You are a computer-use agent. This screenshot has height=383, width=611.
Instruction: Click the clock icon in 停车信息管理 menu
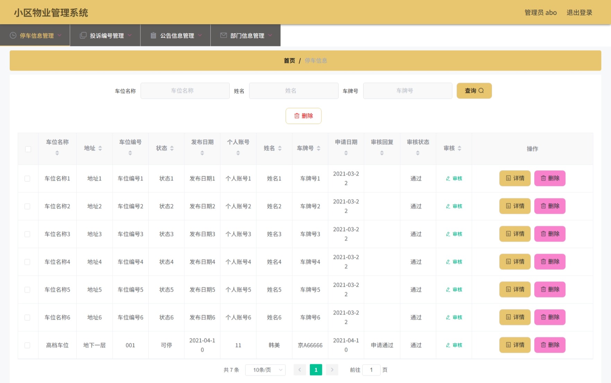13,35
